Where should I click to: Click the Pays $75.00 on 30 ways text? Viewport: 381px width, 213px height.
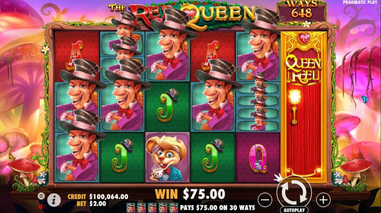pos(217,208)
